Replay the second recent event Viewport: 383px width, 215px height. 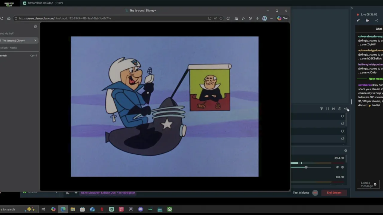point(343,124)
